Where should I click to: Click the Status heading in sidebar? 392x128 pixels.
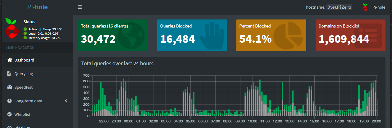(x=29, y=22)
